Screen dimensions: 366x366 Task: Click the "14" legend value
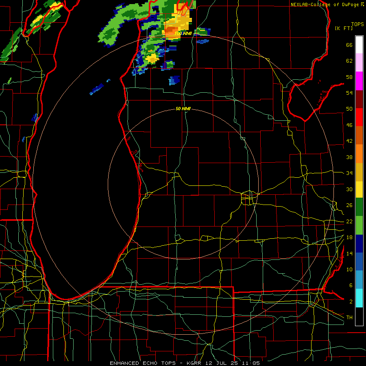click(x=349, y=253)
